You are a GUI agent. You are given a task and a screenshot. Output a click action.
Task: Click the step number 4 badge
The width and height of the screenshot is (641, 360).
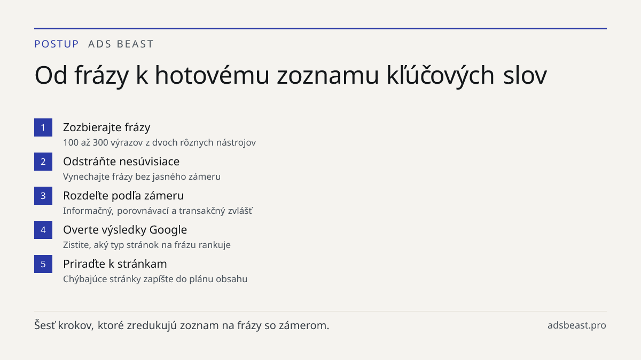click(x=43, y=230)
